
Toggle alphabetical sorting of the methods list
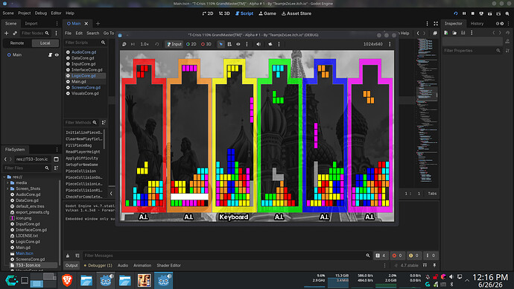tap(104, 123)
